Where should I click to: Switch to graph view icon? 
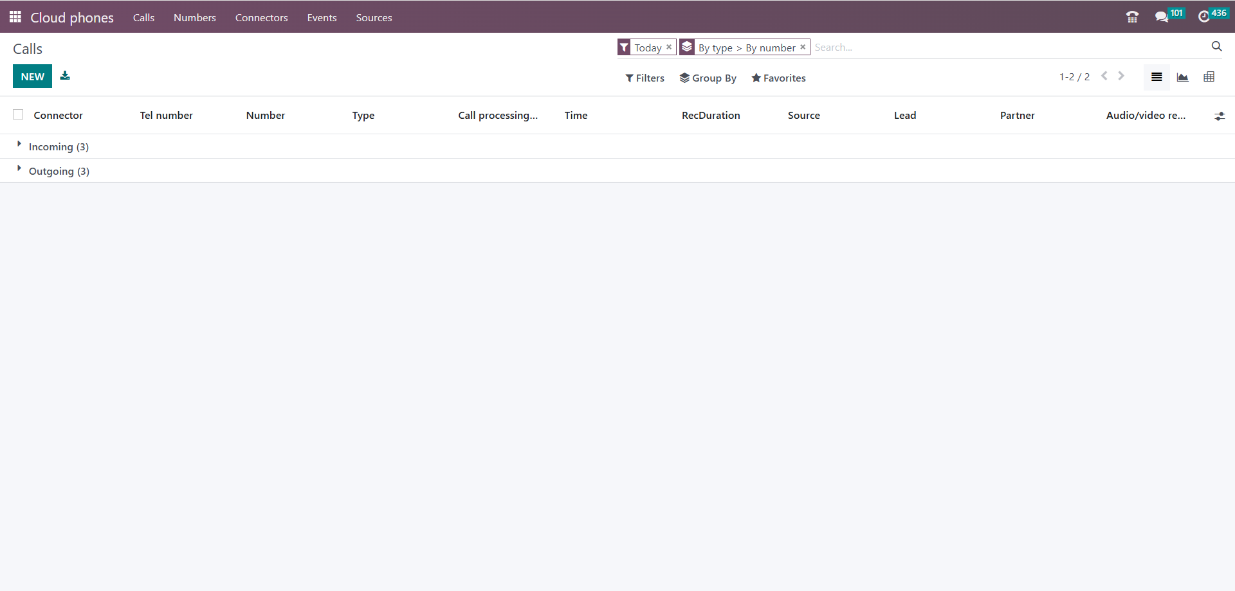click(x=1182, y=77)
